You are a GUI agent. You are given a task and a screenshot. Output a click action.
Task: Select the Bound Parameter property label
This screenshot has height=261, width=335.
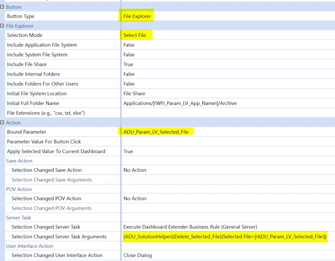pyautogui.click(x=26, y=132)
